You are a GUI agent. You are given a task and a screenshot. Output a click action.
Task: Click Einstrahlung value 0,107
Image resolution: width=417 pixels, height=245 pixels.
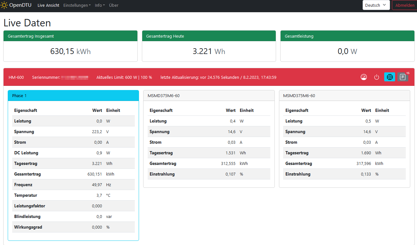tap(230, 174)
